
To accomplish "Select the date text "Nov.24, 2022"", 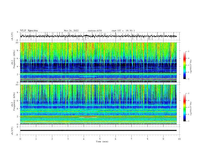I will (71, 31).
